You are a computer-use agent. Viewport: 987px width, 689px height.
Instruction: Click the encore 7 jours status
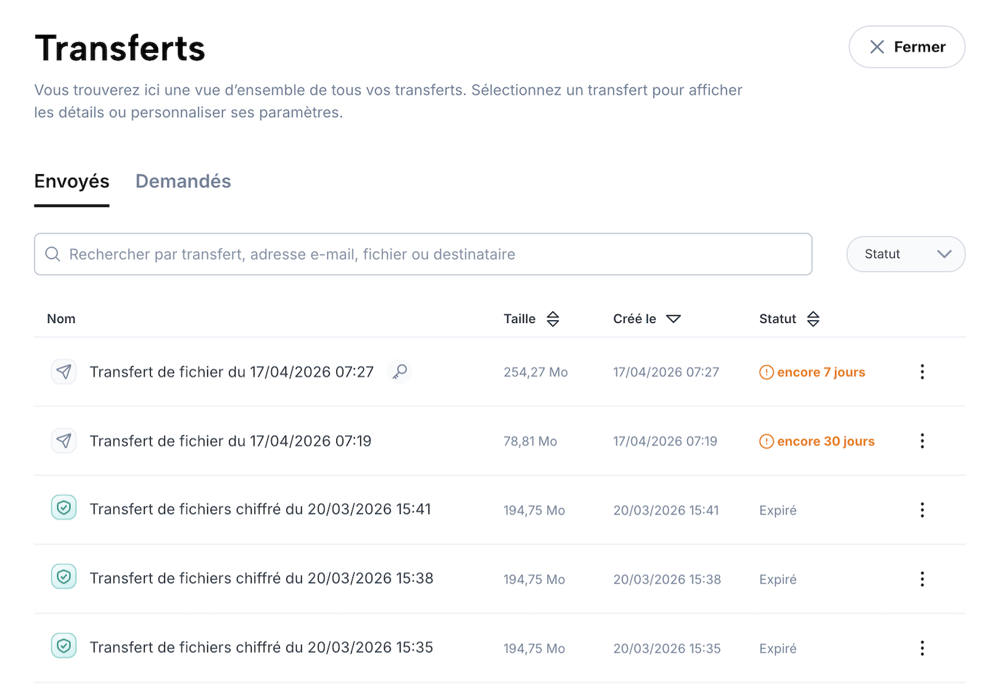click(x=821, y=372)
